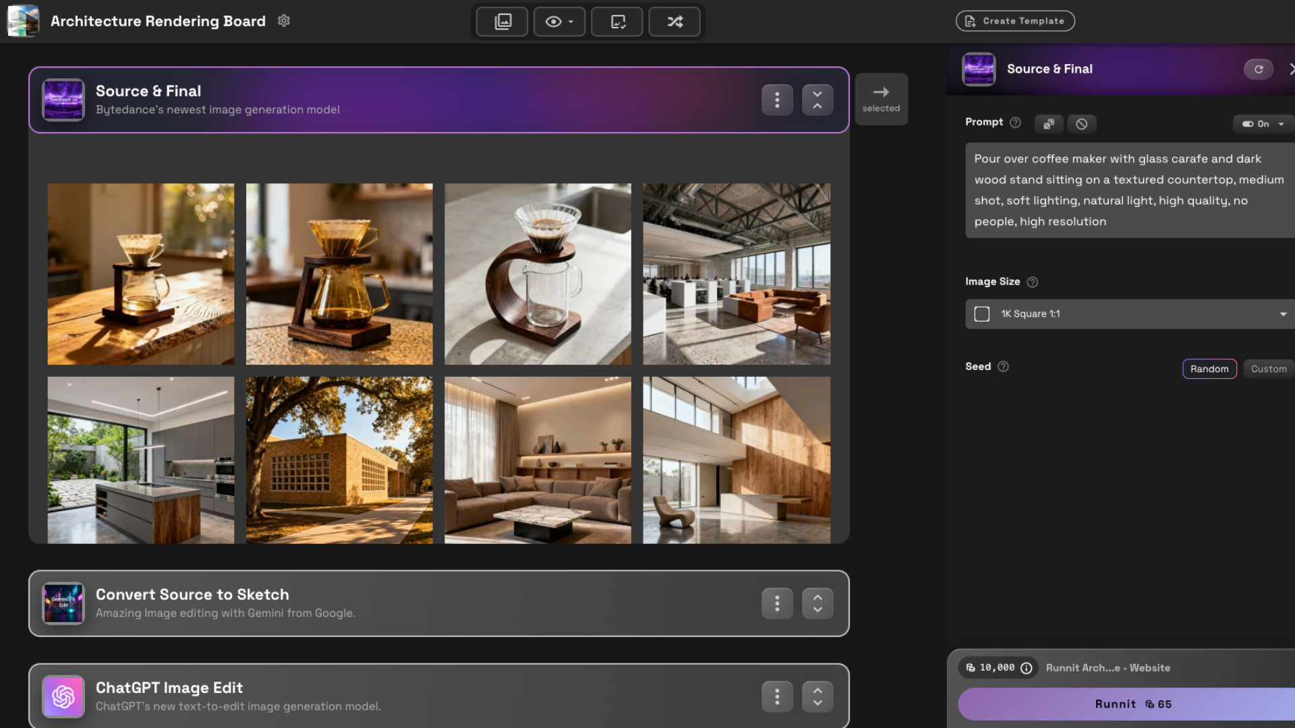Select modern kitchen with island thumbnail

(x=141, y=460)
